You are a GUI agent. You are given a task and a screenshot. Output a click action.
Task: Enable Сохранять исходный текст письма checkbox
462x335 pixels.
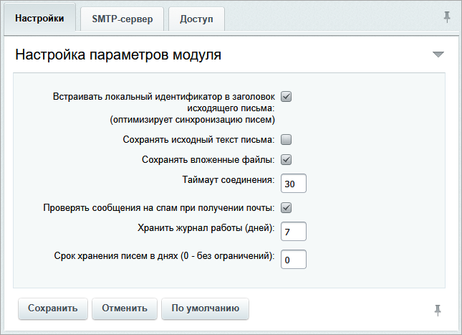[x=287, y=139]
